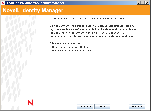Cancel installation with Abbrechen
This screenshot has height=111, width=151.
pyautogui.click(x=85, y=106)
